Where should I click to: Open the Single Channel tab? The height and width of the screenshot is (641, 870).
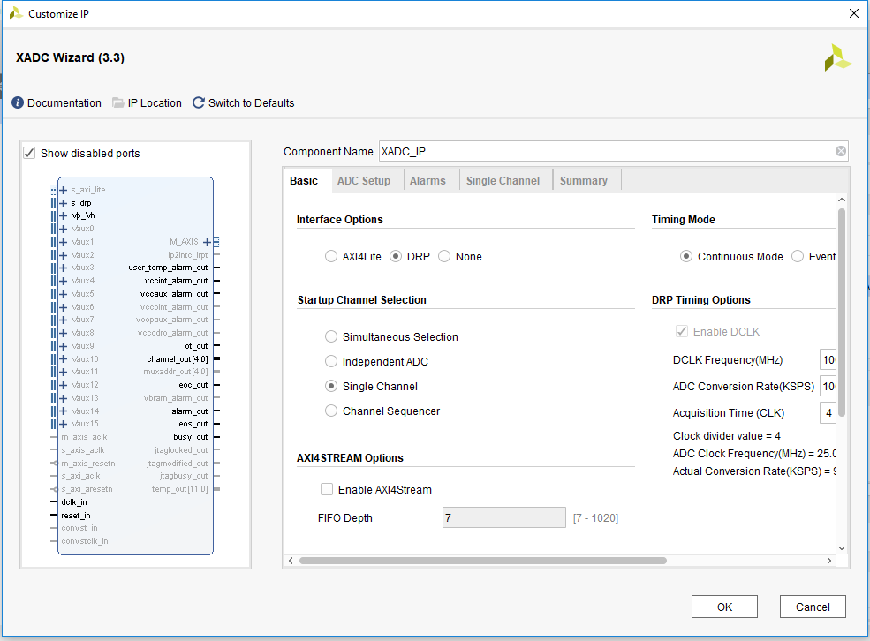tap(503, 181)
